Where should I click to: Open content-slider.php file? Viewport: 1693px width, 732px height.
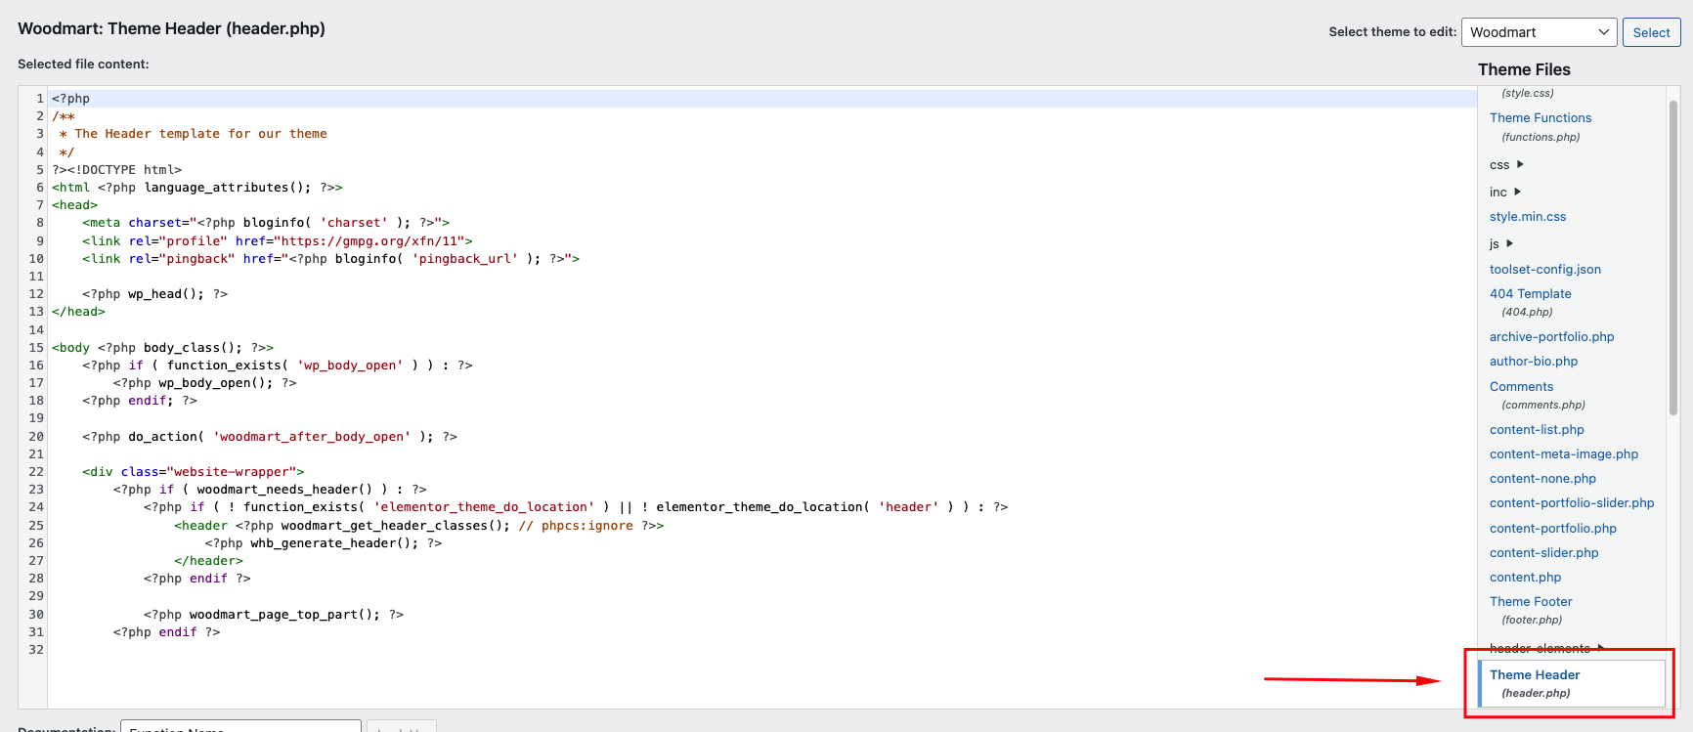coord(1543,553)
